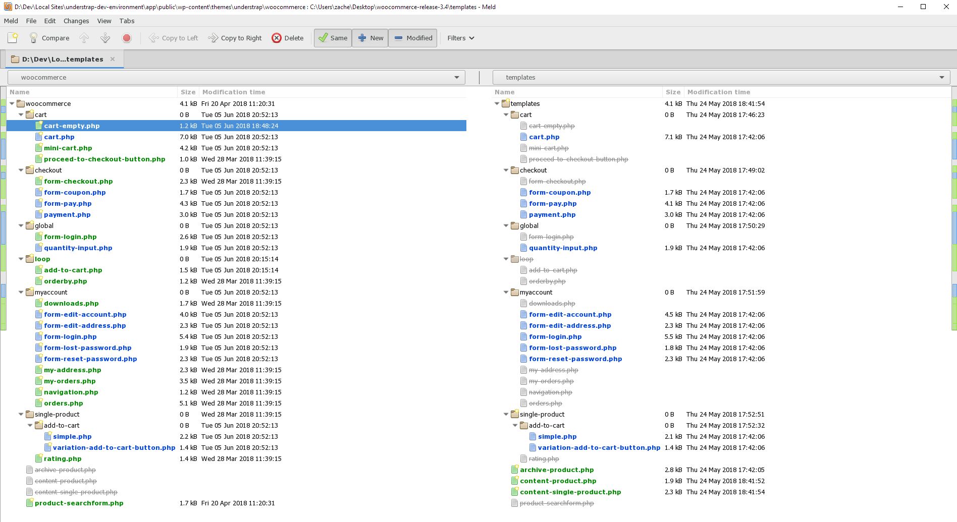Toggle the Same filter button

333,38
